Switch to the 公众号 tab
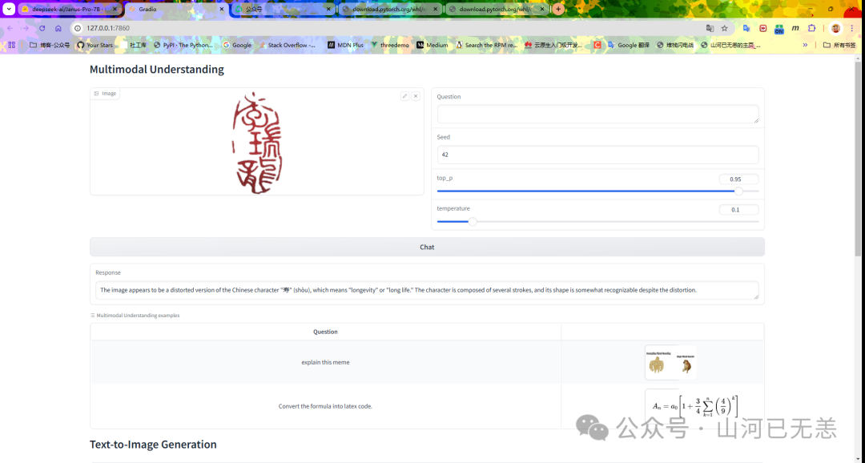This screenshot has height=463, width=865. pyautogui.click(x=283, y=10)
